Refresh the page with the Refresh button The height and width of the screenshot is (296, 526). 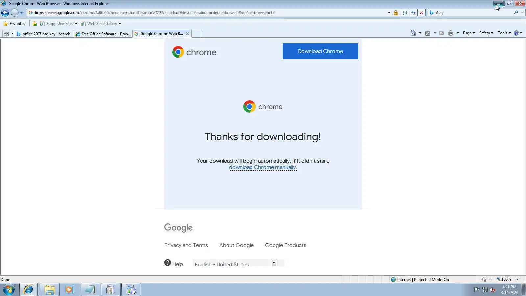pos(413,13)
